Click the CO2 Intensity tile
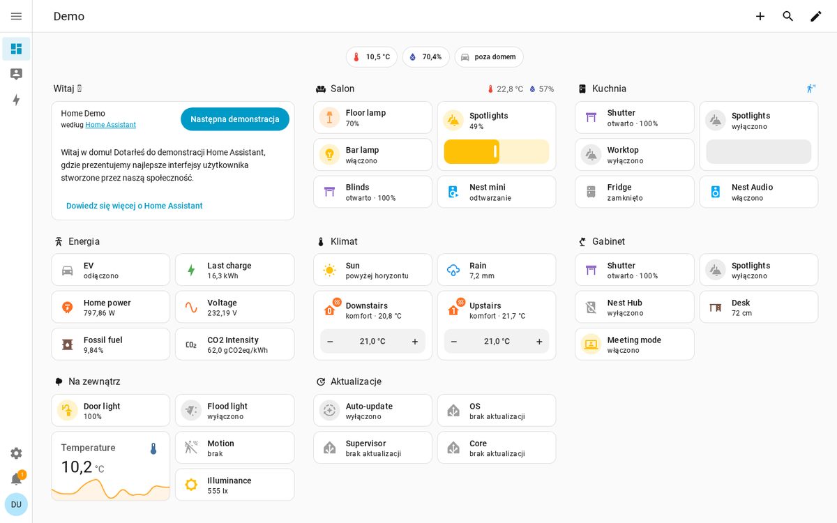 click(x=235, y=344)
